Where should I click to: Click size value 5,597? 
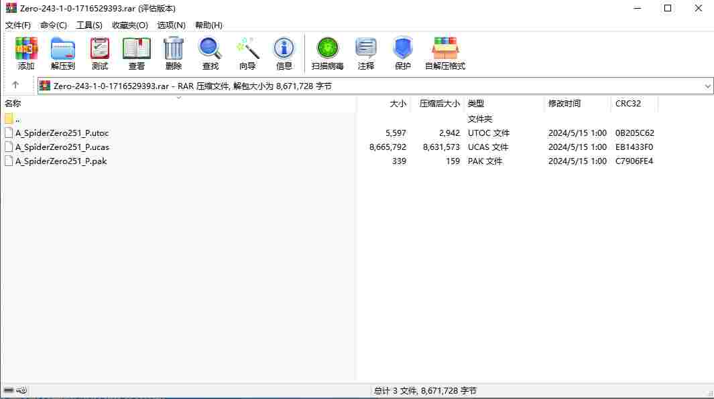click(x=396, y=133)
